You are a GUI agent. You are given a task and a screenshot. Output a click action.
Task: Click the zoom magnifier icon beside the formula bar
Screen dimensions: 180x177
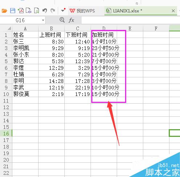tap(62, 20)
